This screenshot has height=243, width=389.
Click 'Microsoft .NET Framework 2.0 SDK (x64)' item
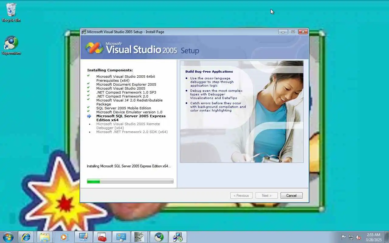coord(132,132)
